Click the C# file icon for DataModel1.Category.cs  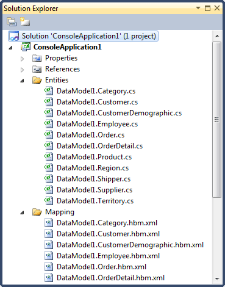pos(49,91)
